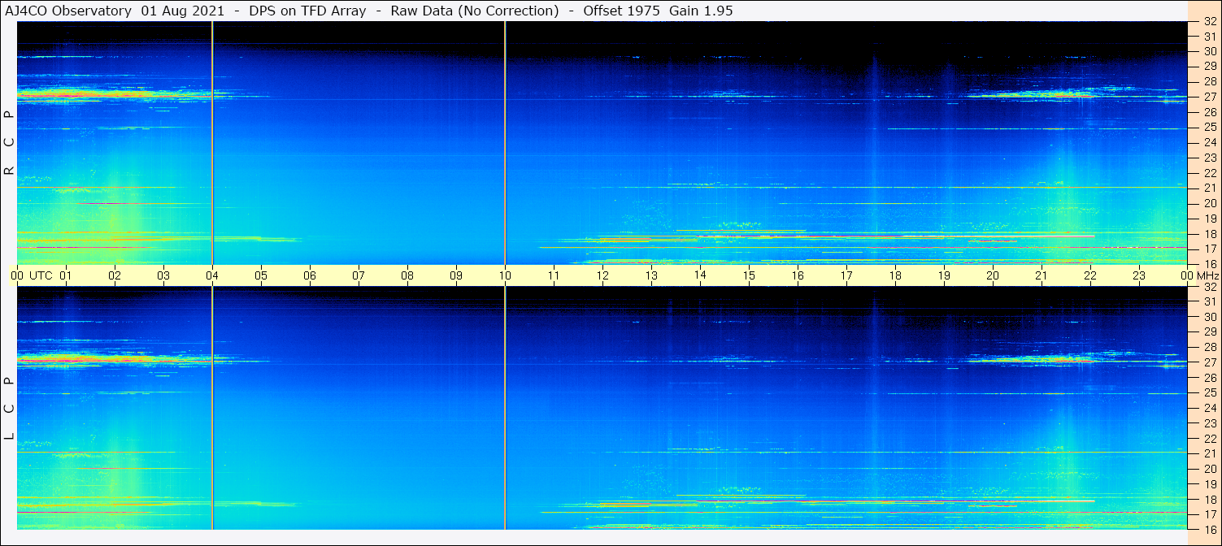Viewport: 1222px width, 546px height.
Task: Click '16' on the LCP frequency scale
Action: 1209,529
